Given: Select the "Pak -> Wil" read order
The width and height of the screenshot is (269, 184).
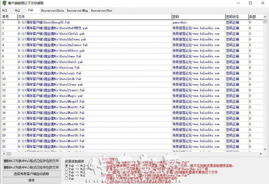Looking at the screenshot, I should [66, 172].
